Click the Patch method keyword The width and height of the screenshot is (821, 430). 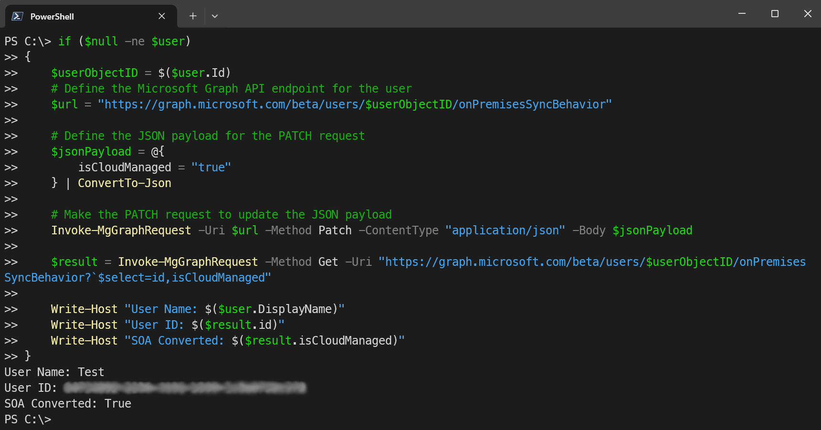[335, 231]
